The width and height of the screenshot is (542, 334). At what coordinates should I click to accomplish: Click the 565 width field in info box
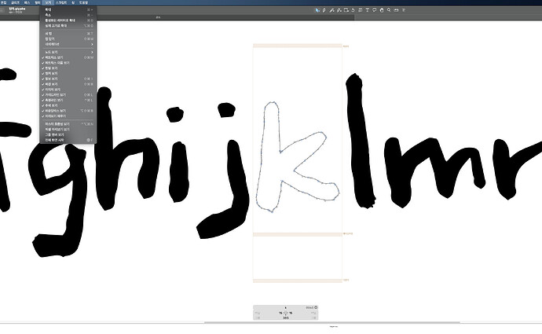(x=285, y=317)
